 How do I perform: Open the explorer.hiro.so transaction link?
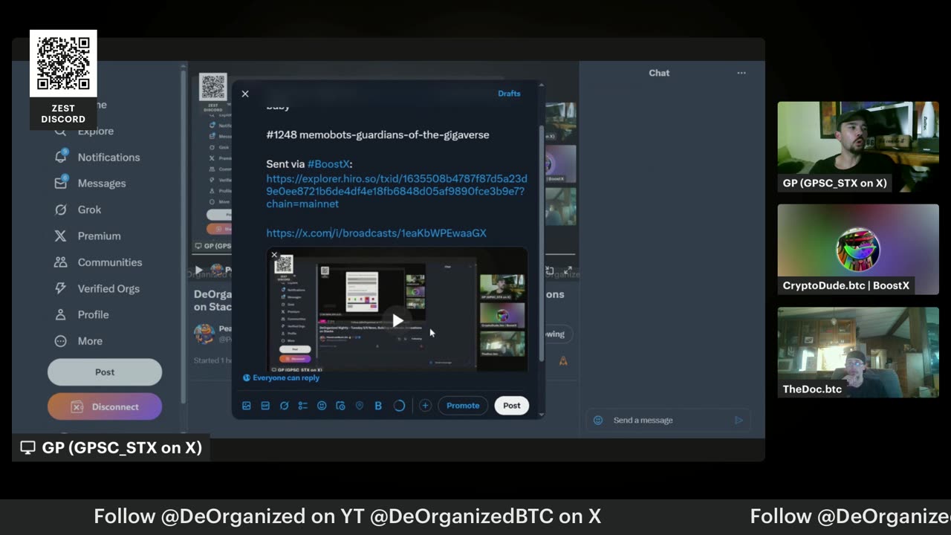coord(397,191)
